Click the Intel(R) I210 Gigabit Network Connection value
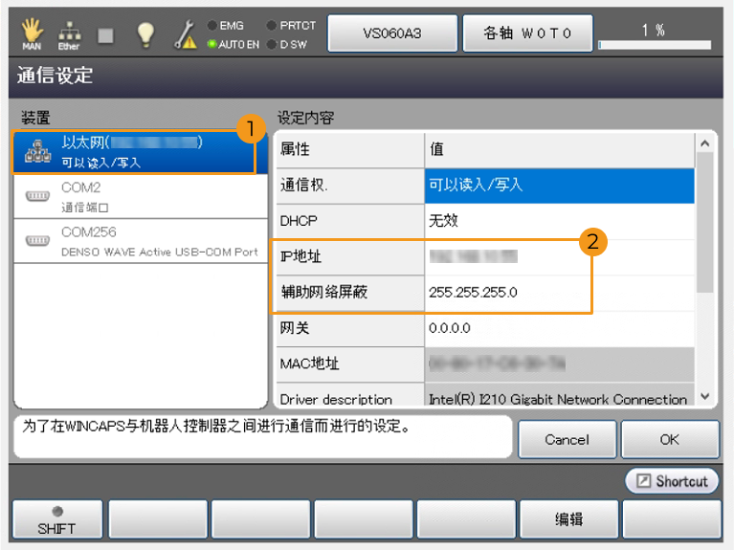The height and width of the screenshot is (550, 734). [560, 395]
